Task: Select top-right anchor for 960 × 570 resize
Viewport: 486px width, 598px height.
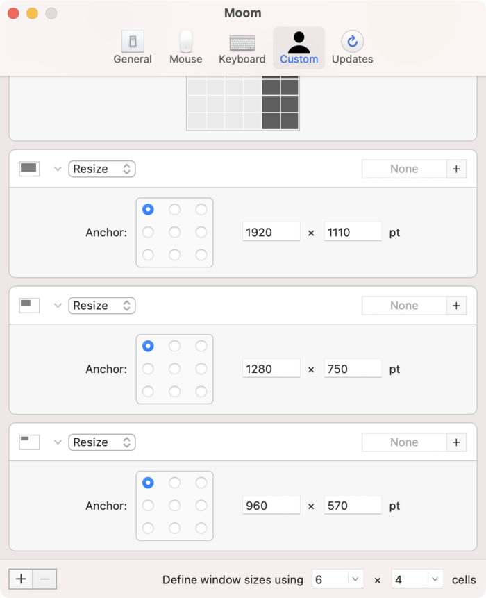Action: pyautogui.click(x=201, y=483)
